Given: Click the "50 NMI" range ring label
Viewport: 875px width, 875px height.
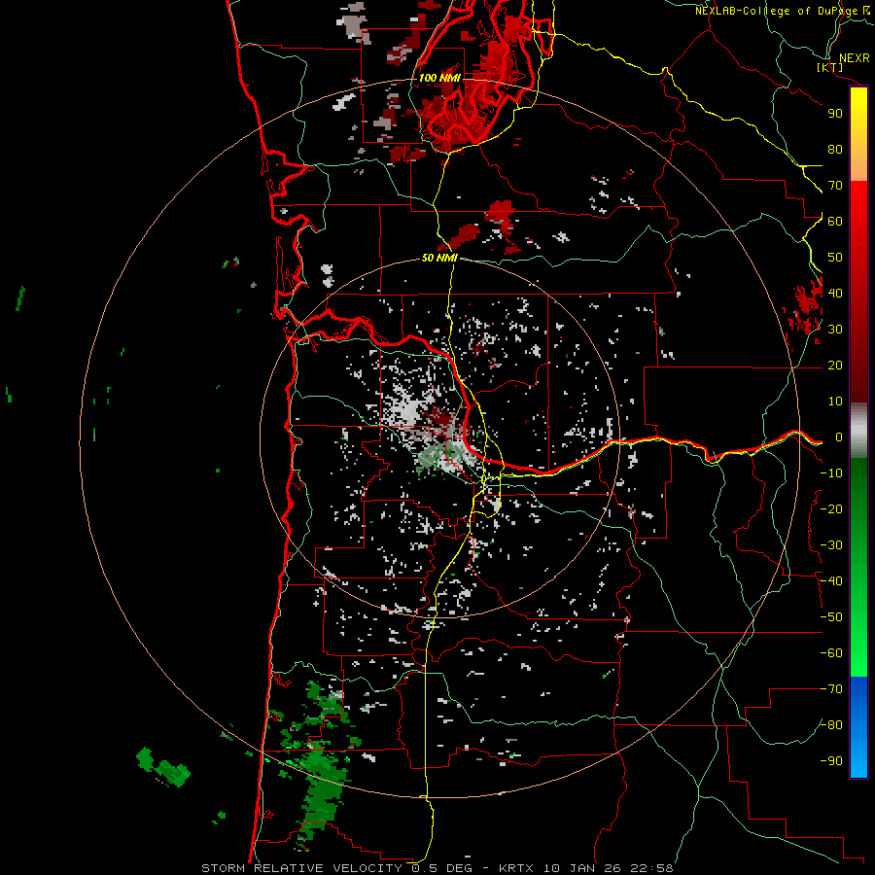Looking at the screenshot, I should [439, 258].
